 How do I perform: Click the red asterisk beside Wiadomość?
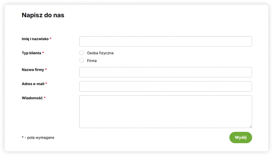pos(45,98)
